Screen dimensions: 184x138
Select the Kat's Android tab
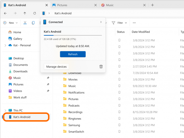(26, 5)
